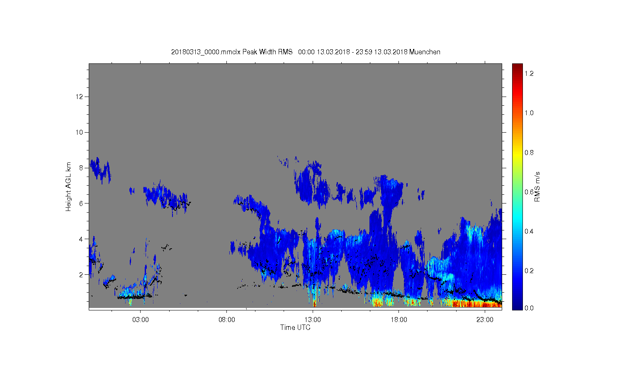Click the colorbar value '0.2'
The width and height of the screenshot is (622, 373).
pos(529,271)
